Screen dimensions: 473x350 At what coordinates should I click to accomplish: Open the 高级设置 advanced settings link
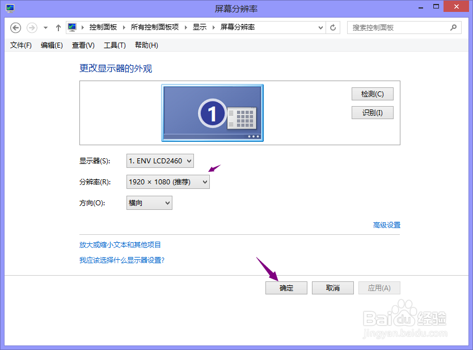pyautogui.click(x=388, y=225)
